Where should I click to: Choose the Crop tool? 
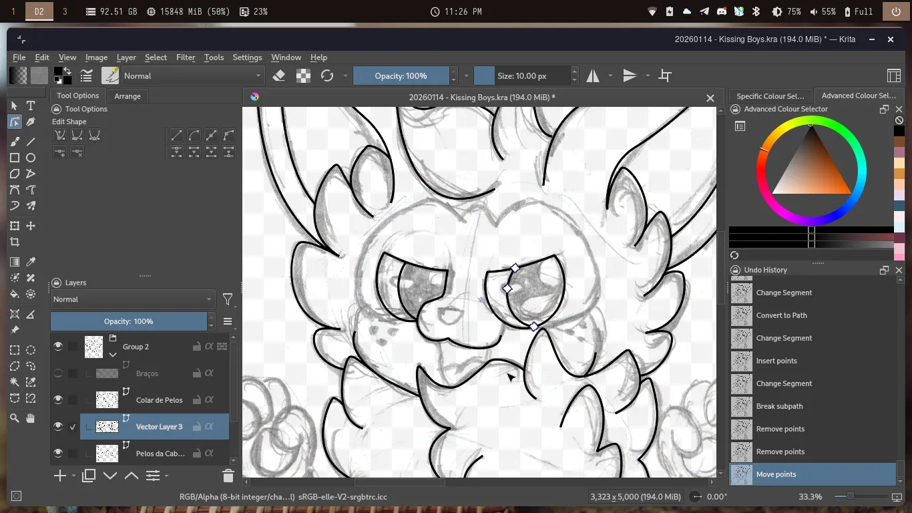coord(15,242)
